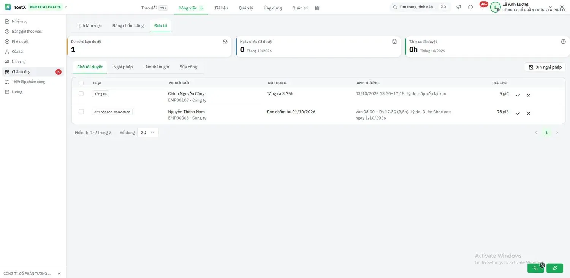This screenshot has height=278, width=570.
Task: Open the Quản lý top menu
Action: (x=246, y=8)
